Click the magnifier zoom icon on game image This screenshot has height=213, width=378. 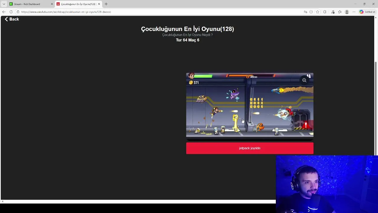tap(304, 80)
